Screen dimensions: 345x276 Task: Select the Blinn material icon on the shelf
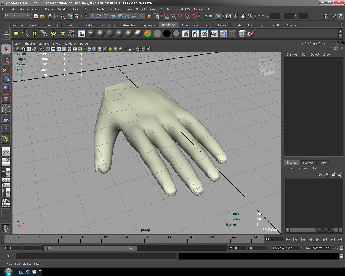[101, 33]
